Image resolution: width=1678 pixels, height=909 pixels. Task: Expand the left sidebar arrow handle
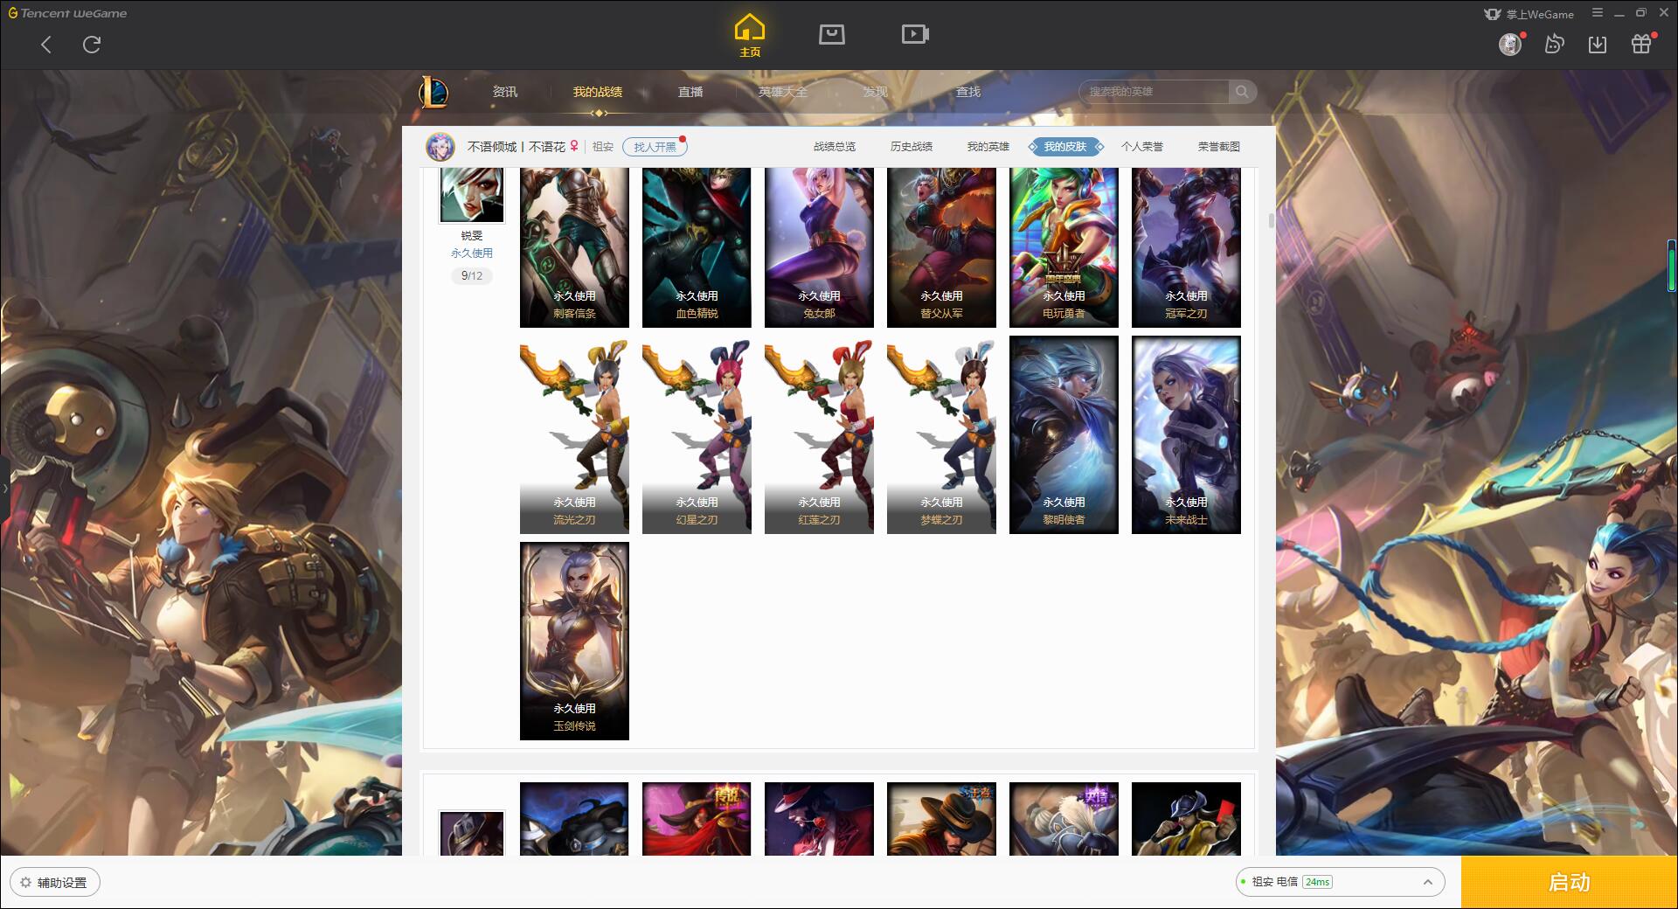(4, 488)
